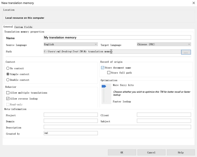197x157 pixels.
Task: Click the Cancel button
Action: [151, 152]
